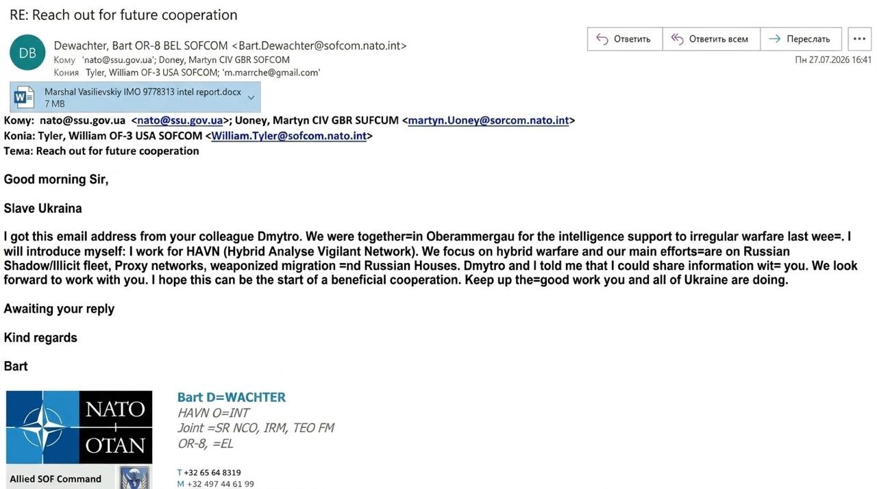Click the DB sender avatar circle
Image resolution: width=877 pixels, height=489 pixels.
click(x=27, y=53)
